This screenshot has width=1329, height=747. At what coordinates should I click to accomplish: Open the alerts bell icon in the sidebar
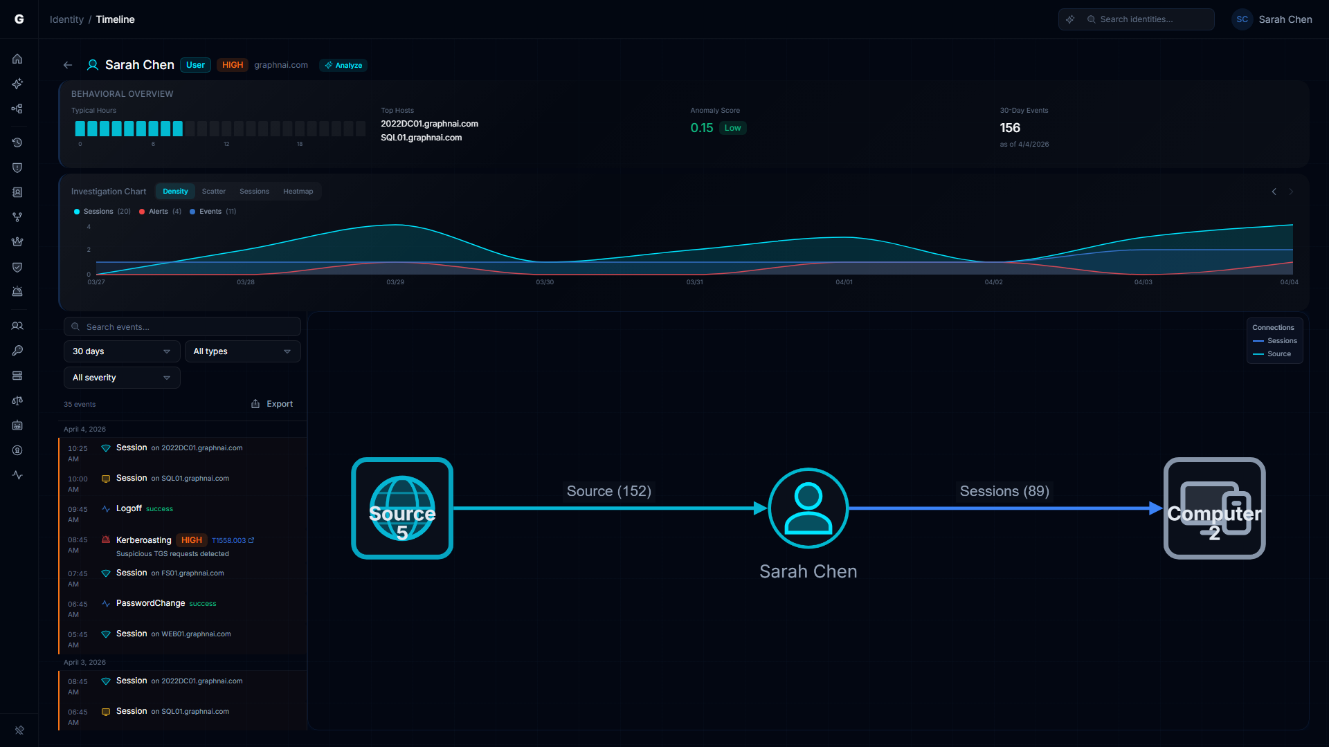pyautogui.click(x=17, y=291)
